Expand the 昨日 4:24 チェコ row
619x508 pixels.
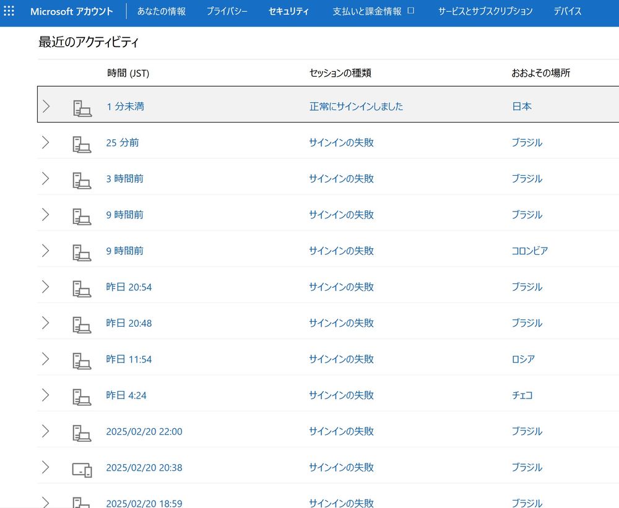46,395
